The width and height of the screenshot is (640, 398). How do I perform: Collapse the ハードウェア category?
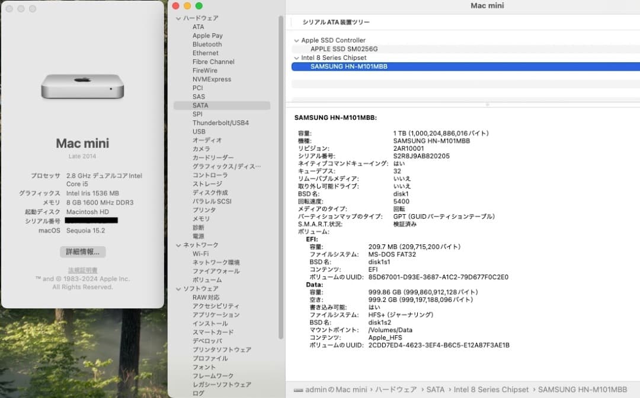click(178, 18)
